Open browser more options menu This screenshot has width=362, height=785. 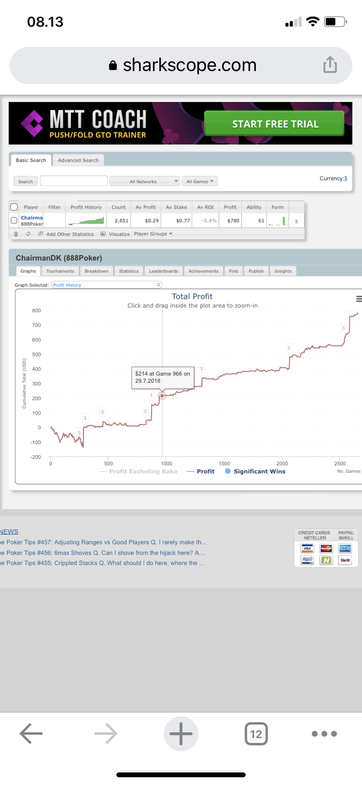[324, 734]
